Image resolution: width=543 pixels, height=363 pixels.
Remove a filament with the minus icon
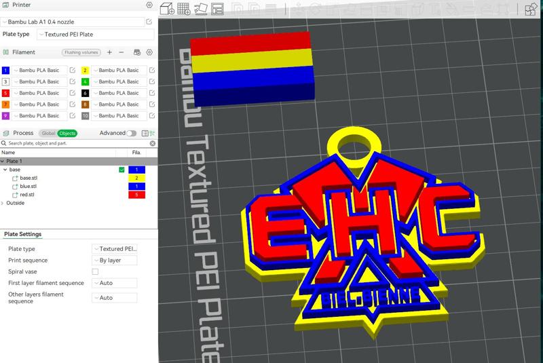click(121, 52)
